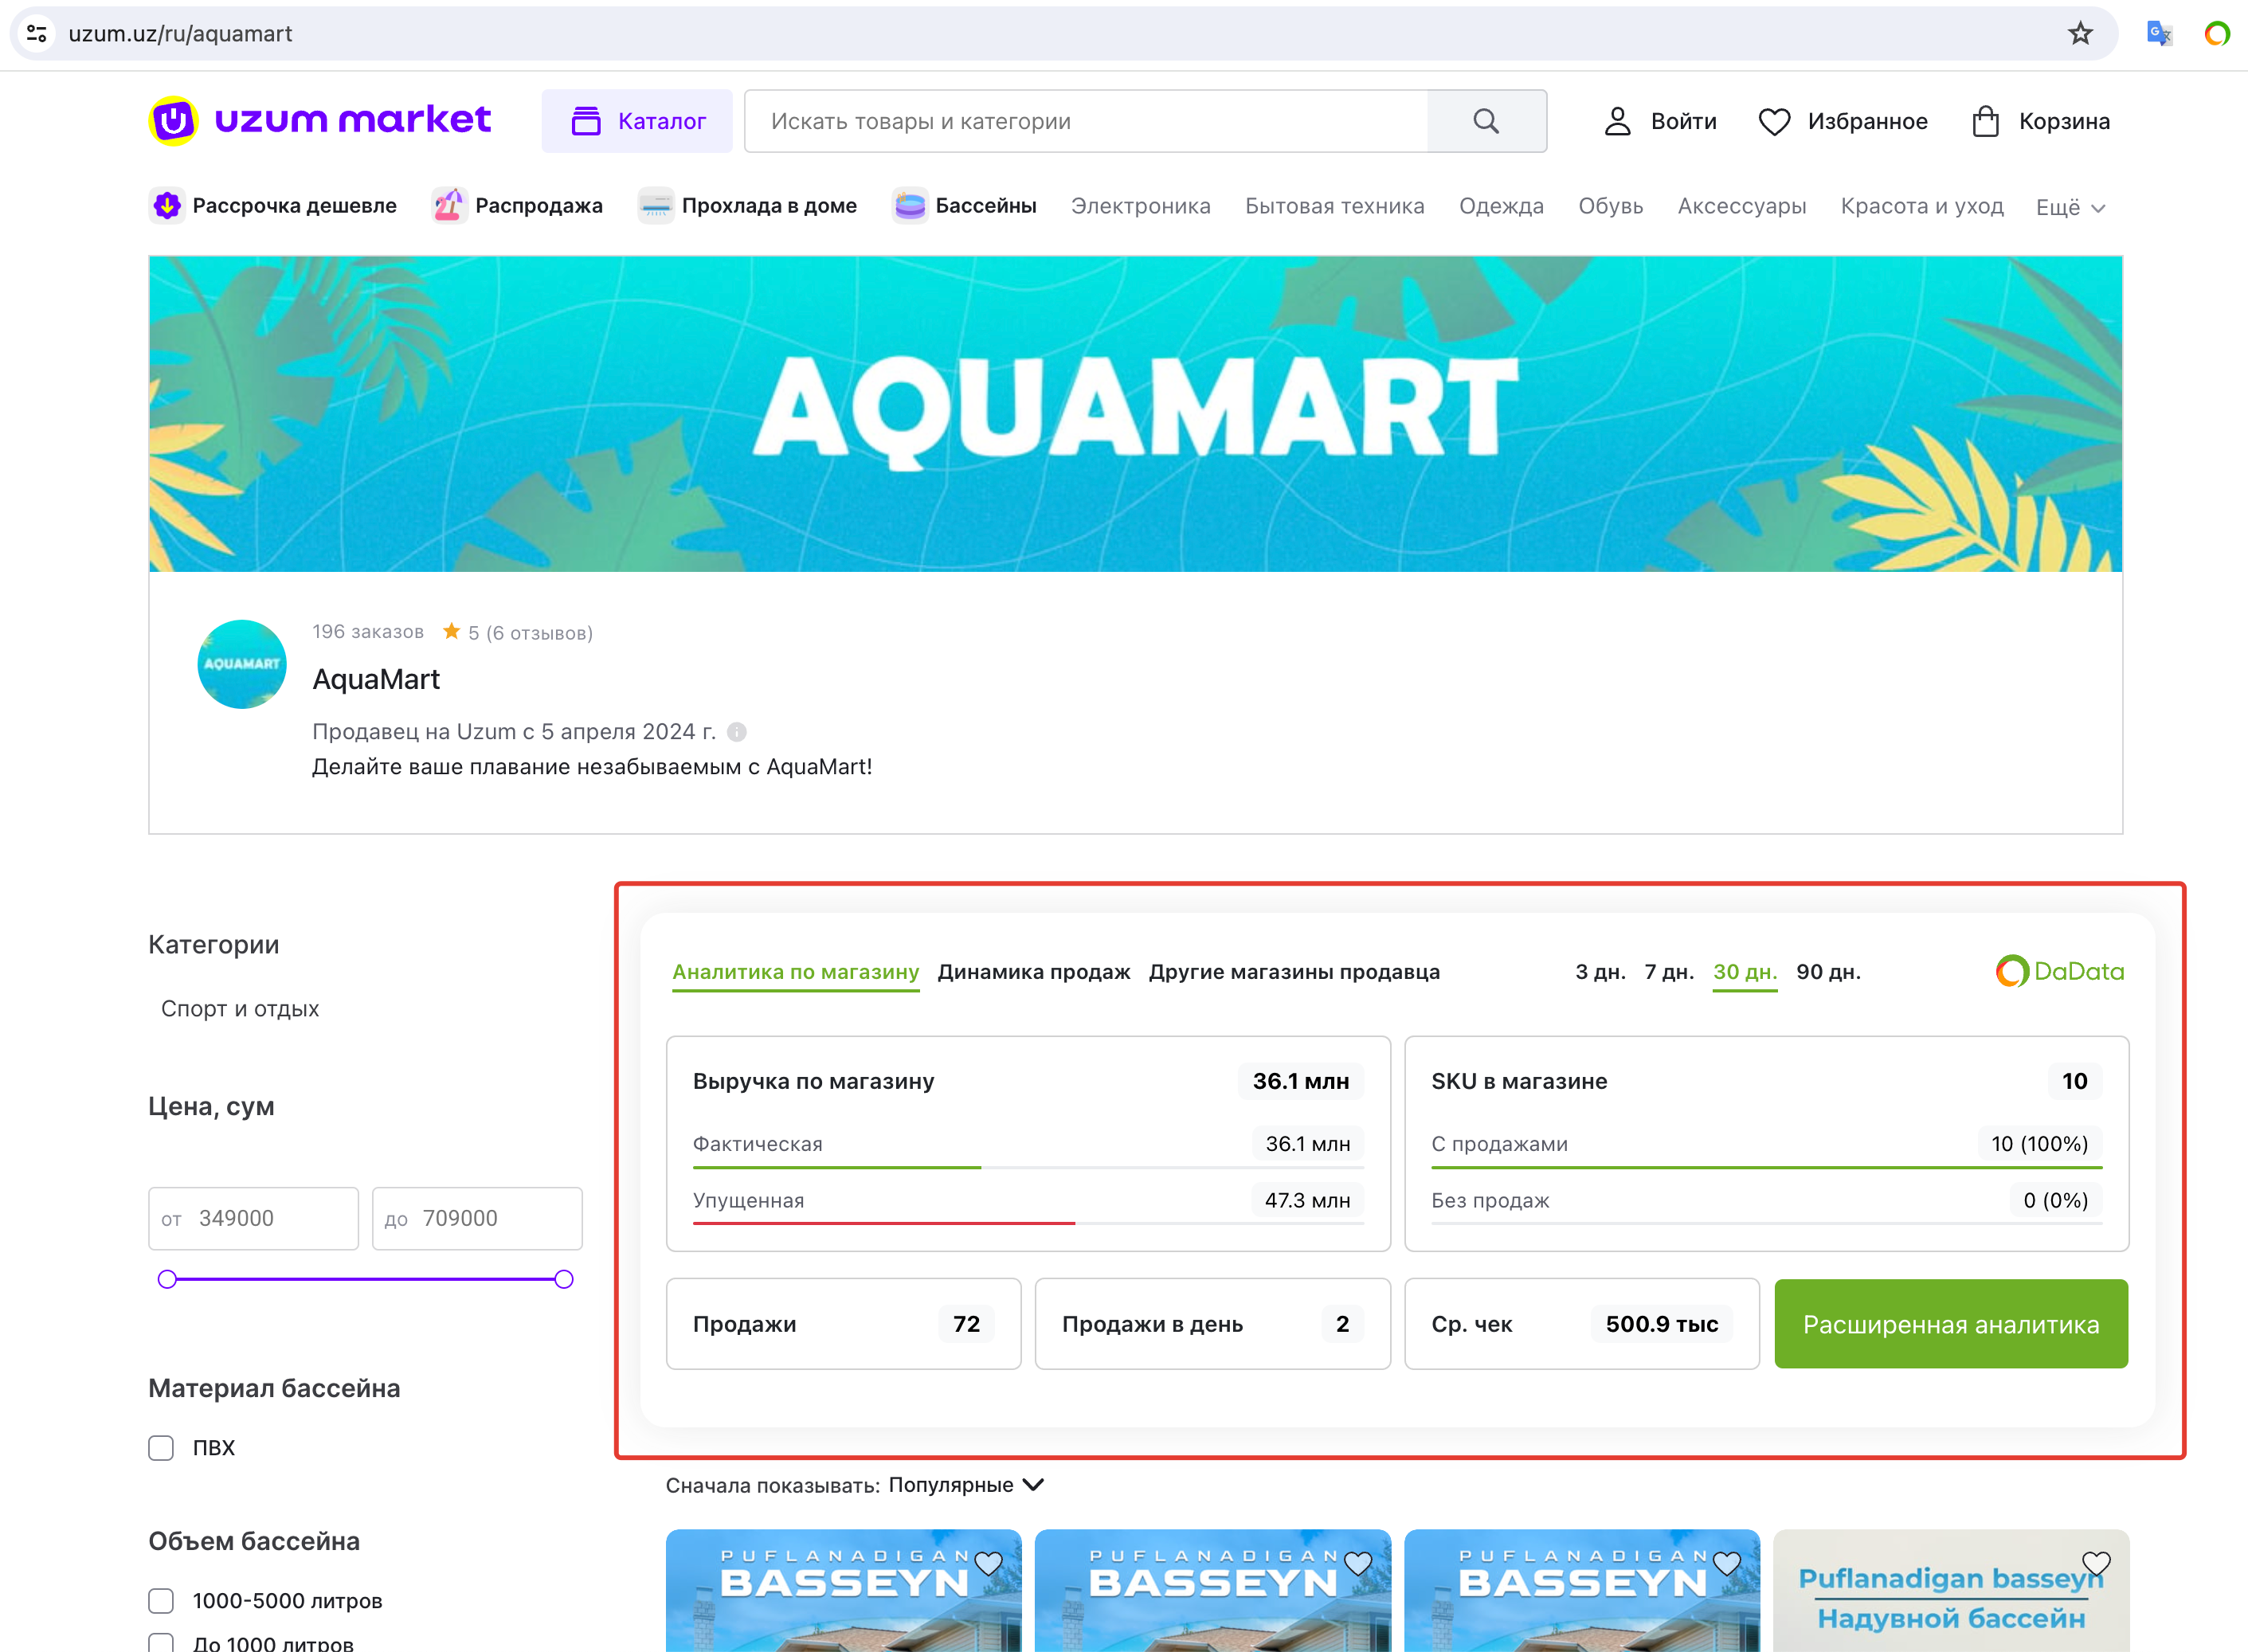
Task: Click the DaData extension icon in browser toolbar
Action: tap(2216, 34)
